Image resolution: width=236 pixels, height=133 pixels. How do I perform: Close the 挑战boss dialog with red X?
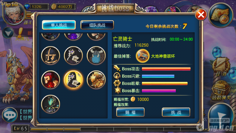pos(201,15)
